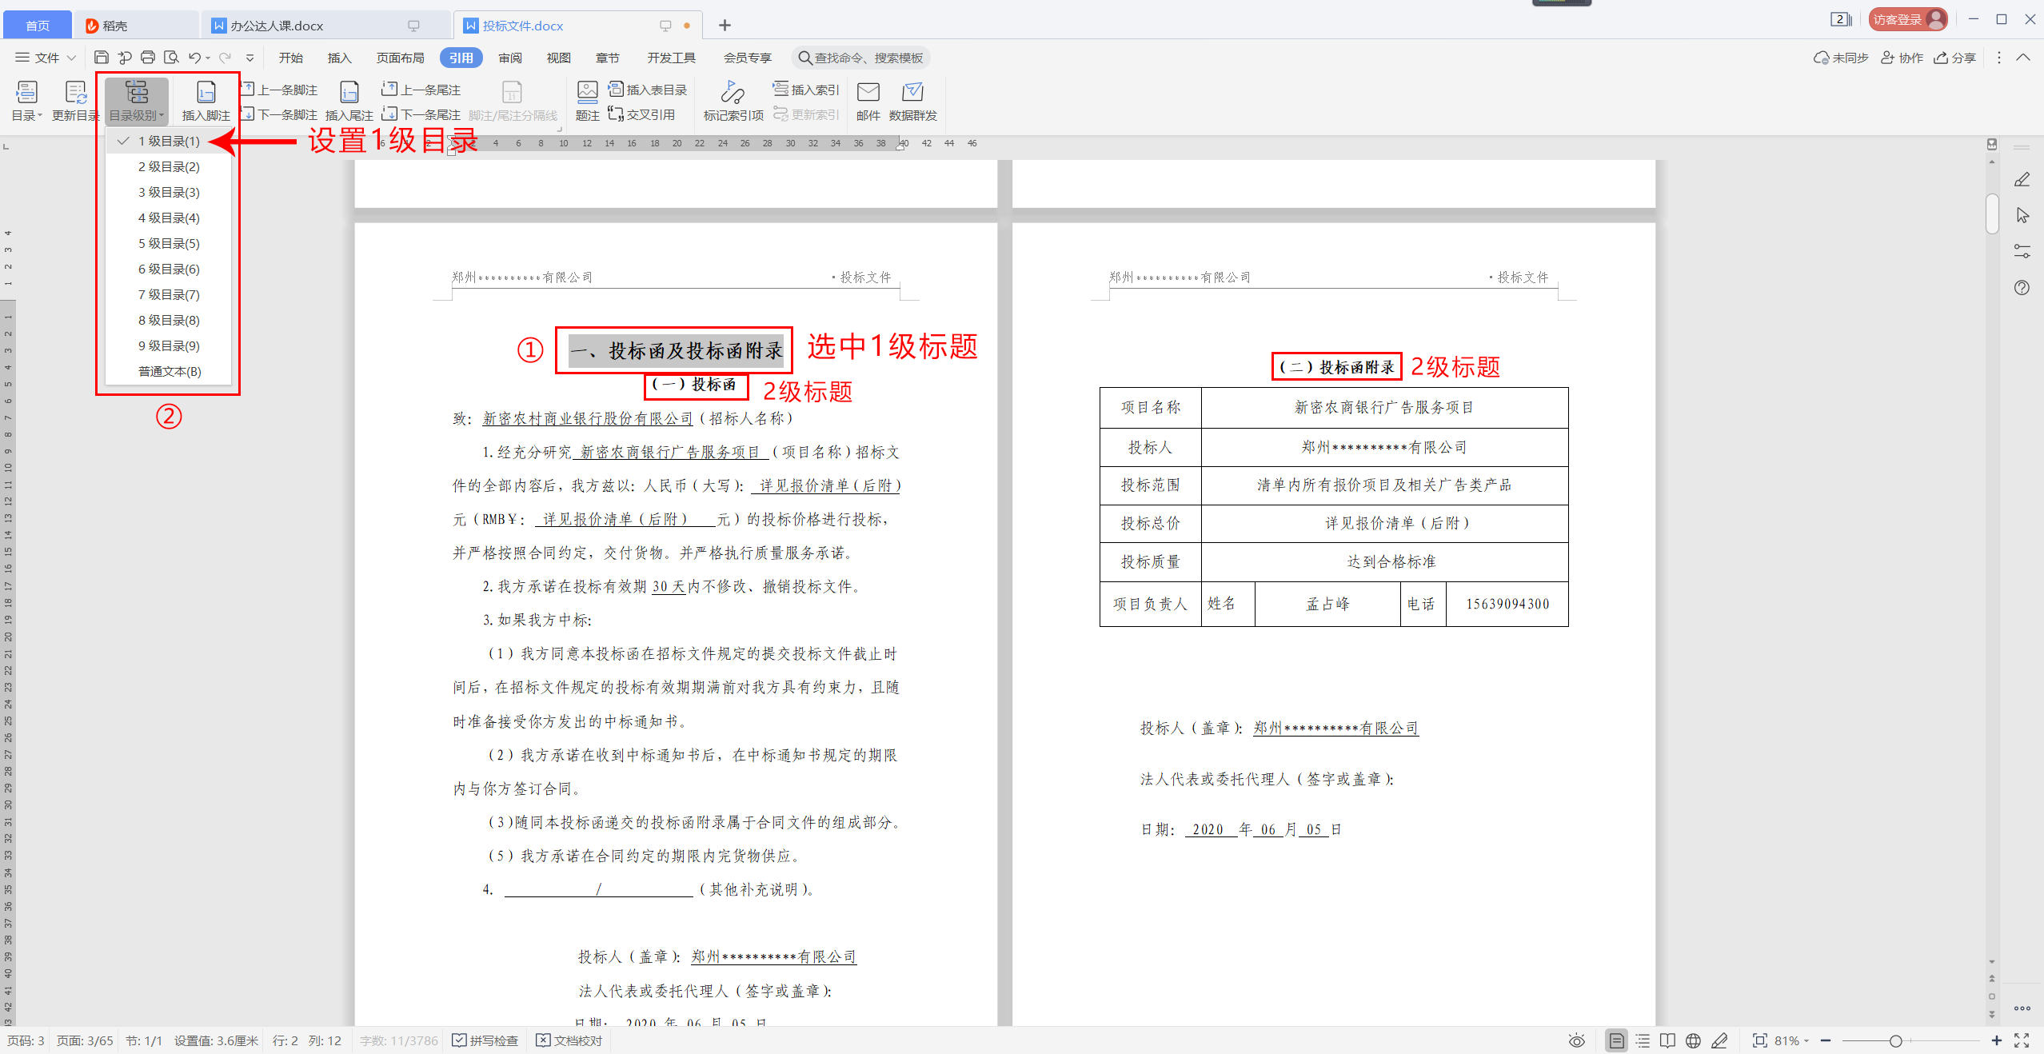
Task: Open the 页面布局 ribbon tab
Action: (401, 58)
